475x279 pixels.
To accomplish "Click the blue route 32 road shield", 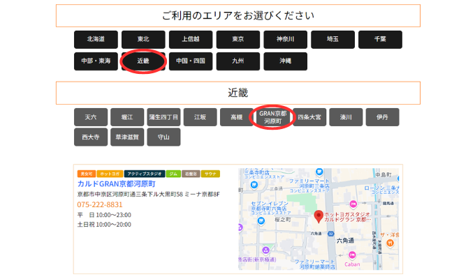I will click(331, 234).
